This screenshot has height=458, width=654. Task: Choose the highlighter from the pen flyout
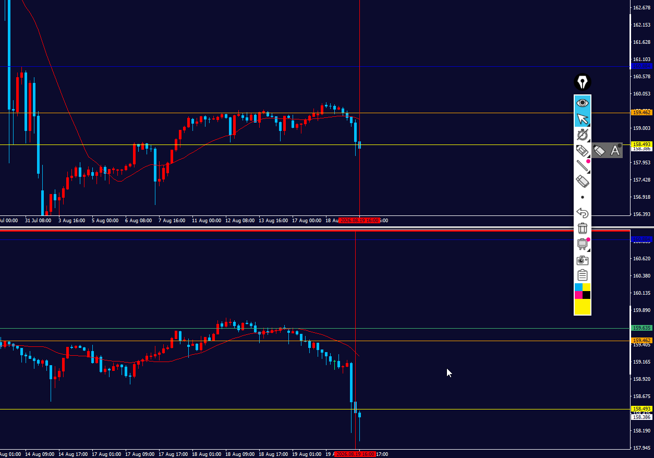(x=599, y=151)
